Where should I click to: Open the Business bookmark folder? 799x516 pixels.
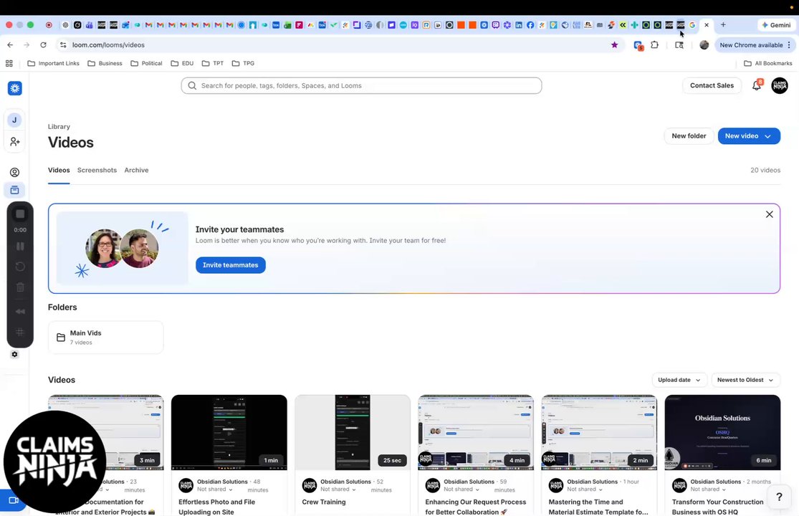pyautogui.click(x=105, y=63)
